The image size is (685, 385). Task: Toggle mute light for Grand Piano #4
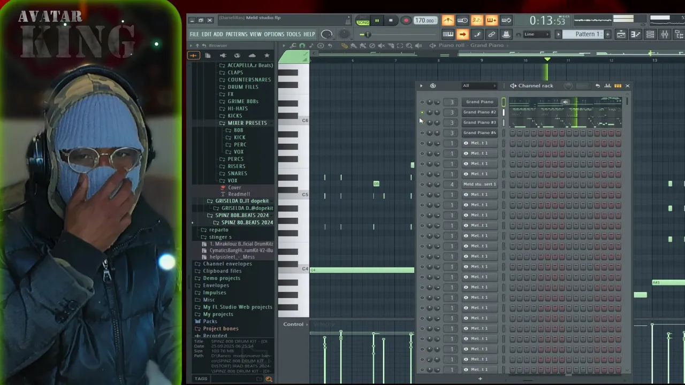[422, 133]
